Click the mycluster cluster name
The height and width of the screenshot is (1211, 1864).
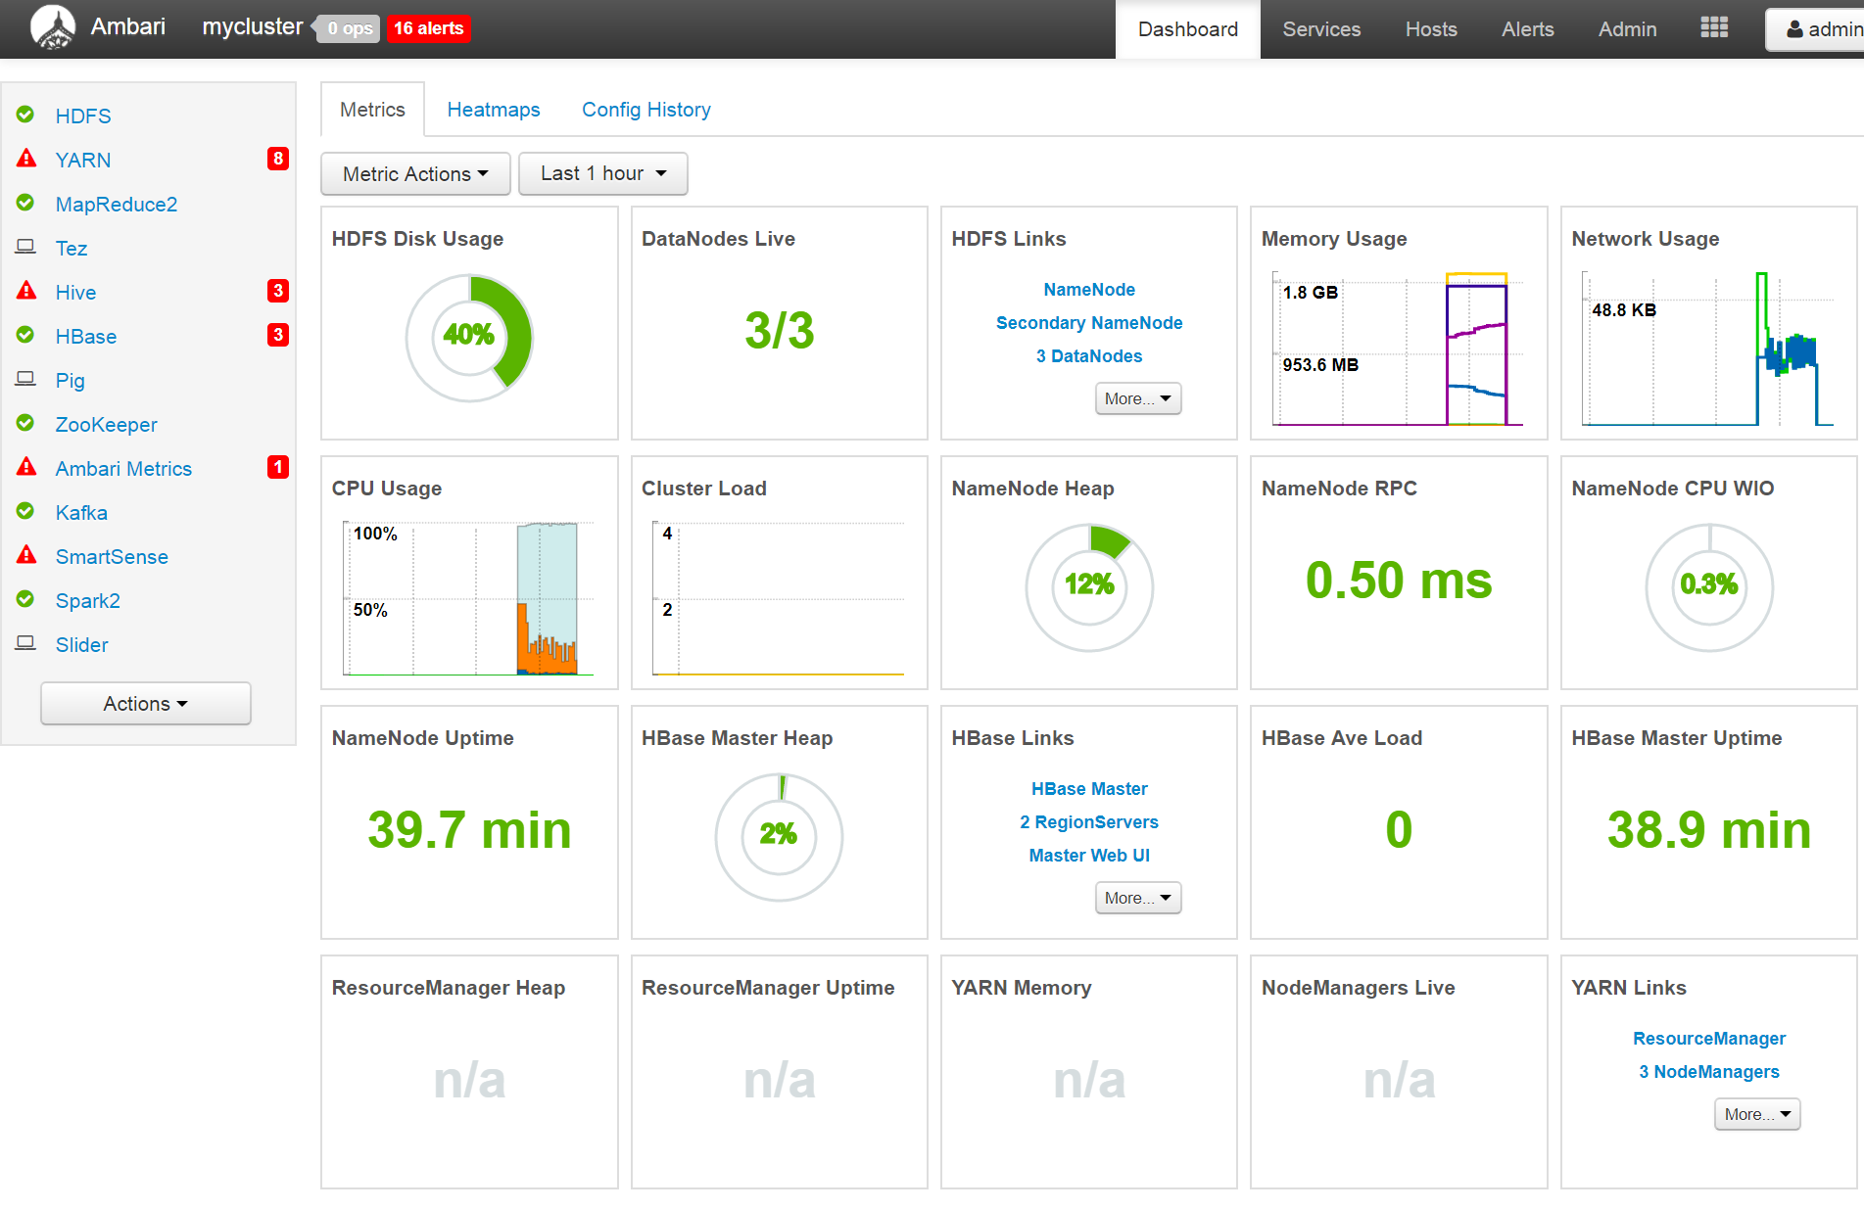(253, 27)
